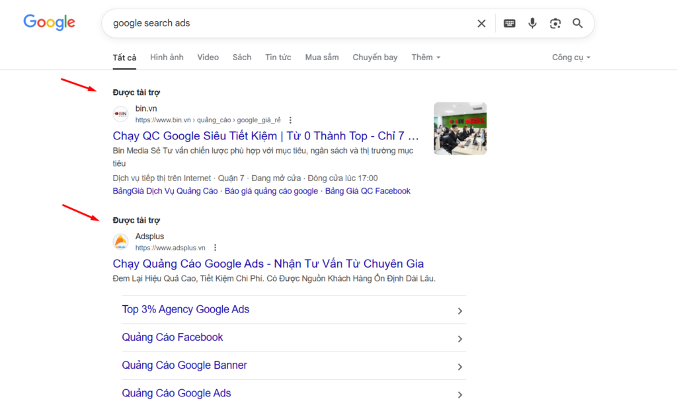Click the bin.vn site favicon

click(120, 114)
